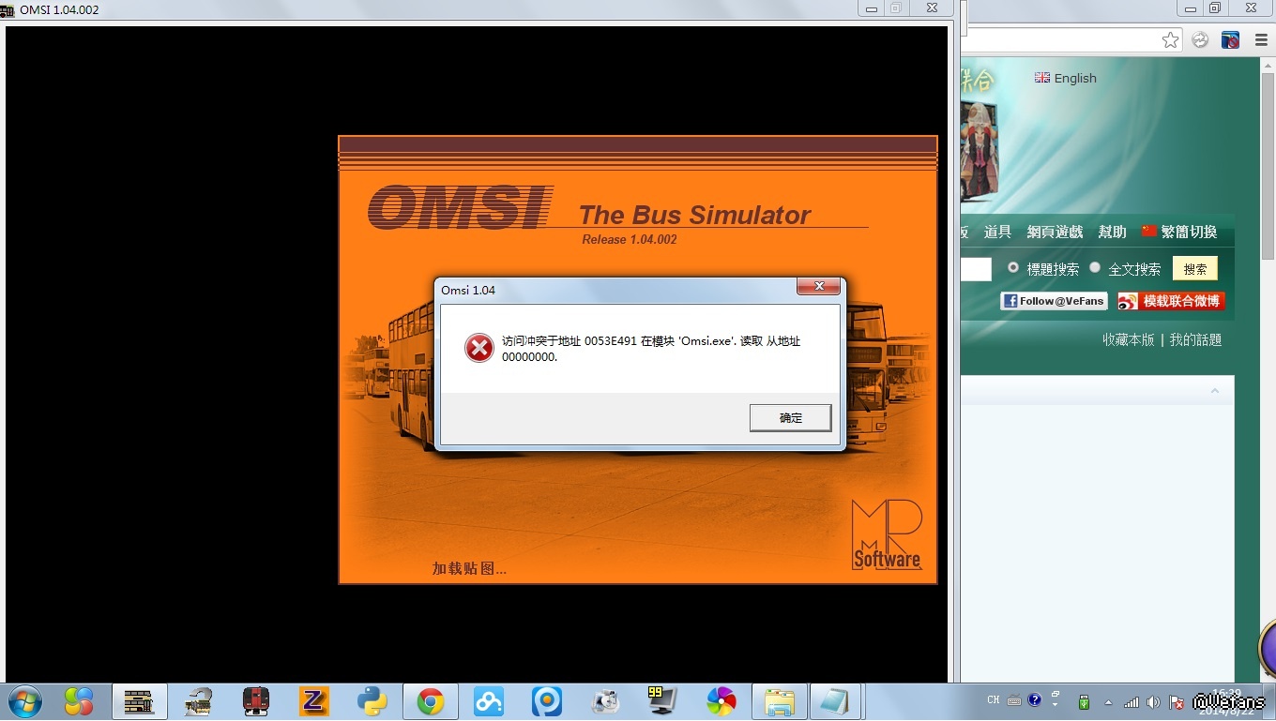Viewport: 1276px width, 721px height.
Task: Switch site language to English
Action: coord(1066,78)
